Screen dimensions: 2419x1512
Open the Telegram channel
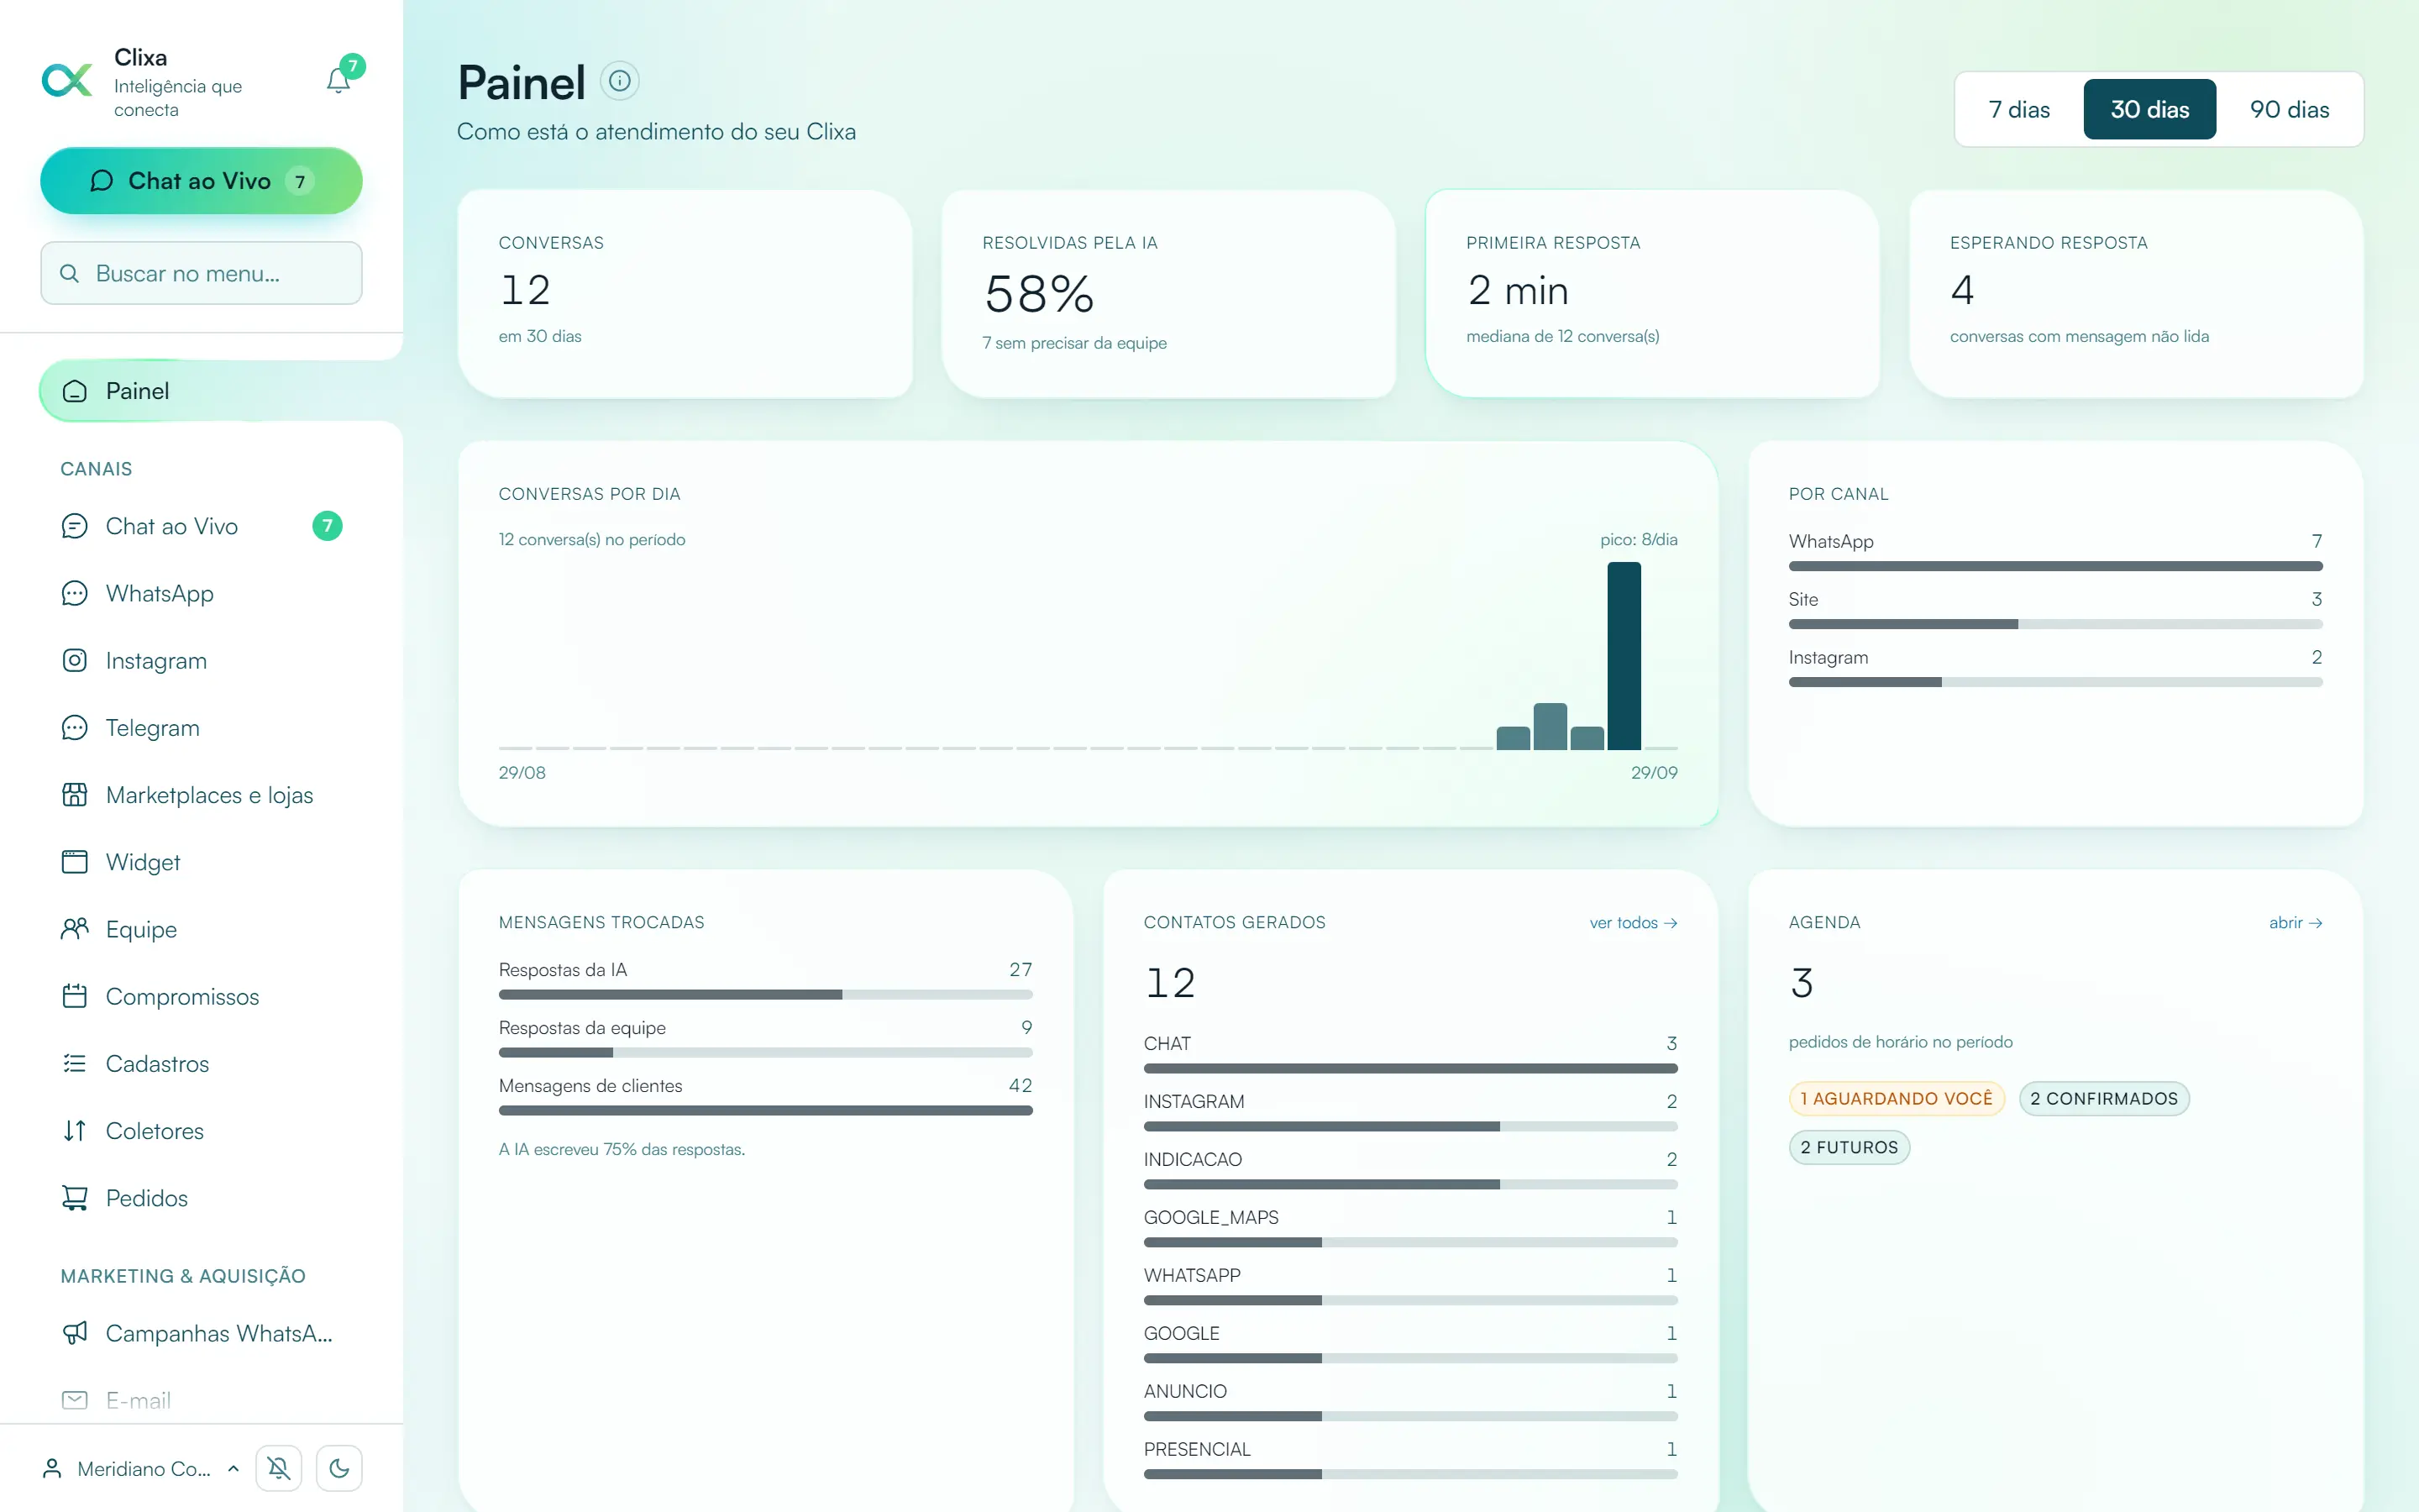pos(201,727)
